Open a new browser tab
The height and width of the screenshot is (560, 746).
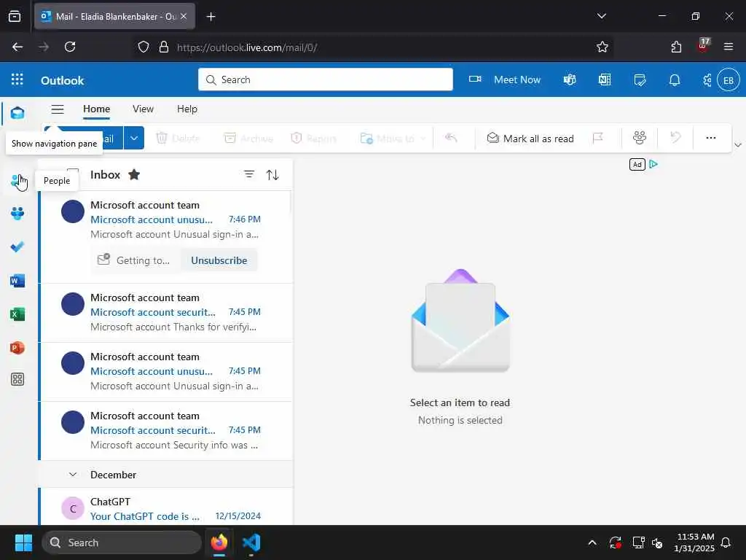[x=211, y=17]
